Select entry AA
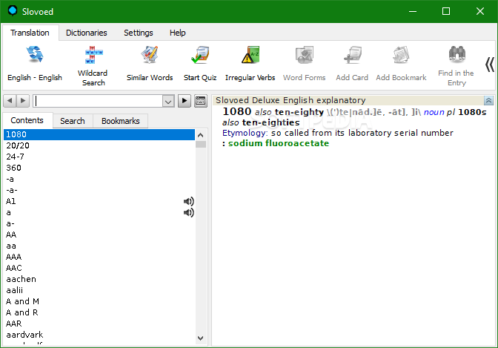The image size is (498, 348). (99, 234)
